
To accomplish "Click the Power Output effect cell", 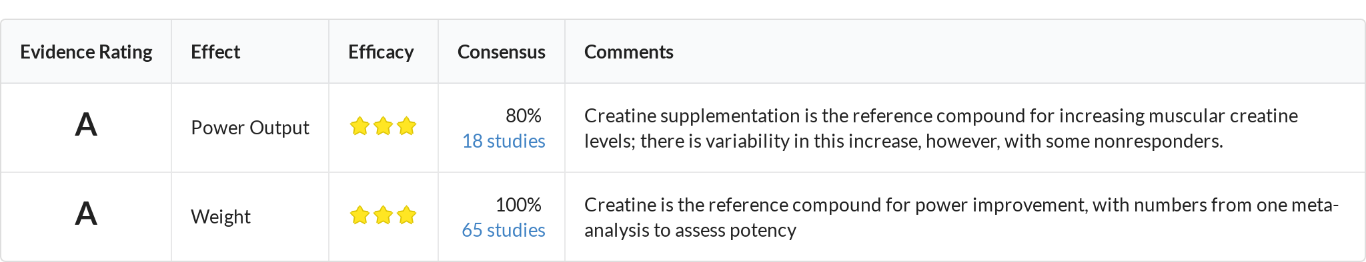I will click(x=250, y=128).
